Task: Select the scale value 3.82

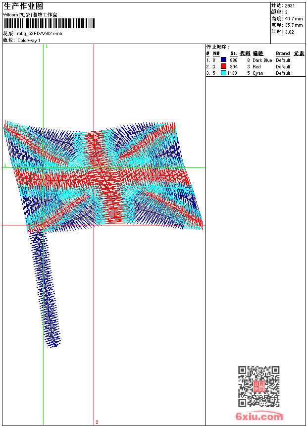Action: click(289, 32)
